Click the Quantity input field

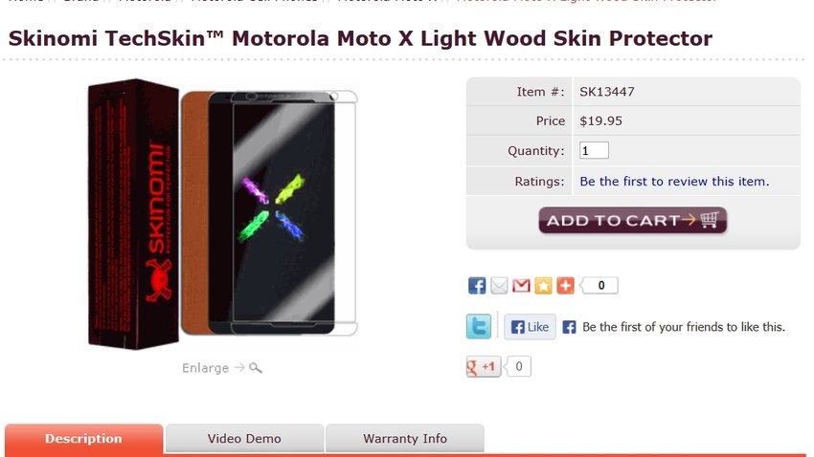[594, 151]
